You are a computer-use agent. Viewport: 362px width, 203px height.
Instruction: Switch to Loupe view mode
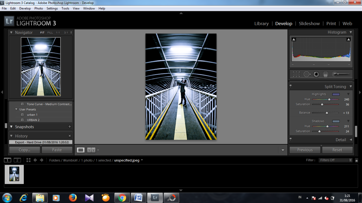point(81,150)
